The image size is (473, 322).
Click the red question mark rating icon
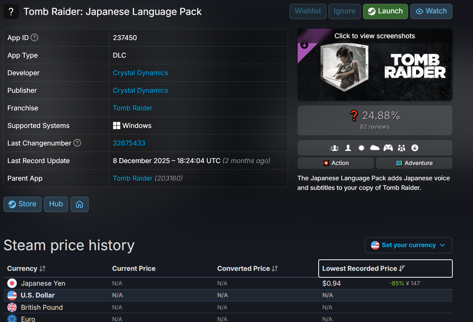pos(354,116)
